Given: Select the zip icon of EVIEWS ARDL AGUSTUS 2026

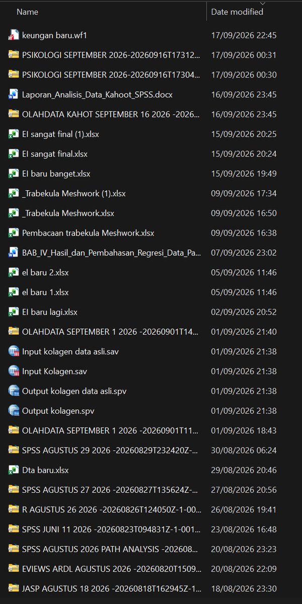Looking at the screenshot, I should tap(14, 569).
